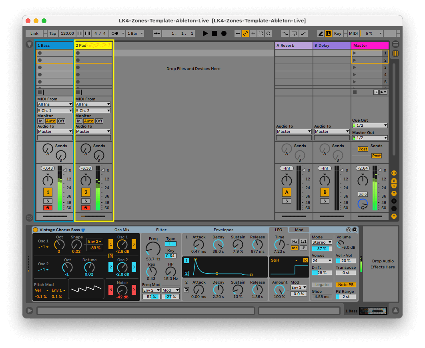Toggle Info View triangle button at bottom left
The height and width of the screenshot is (348, 425).
tap(29, 310)
